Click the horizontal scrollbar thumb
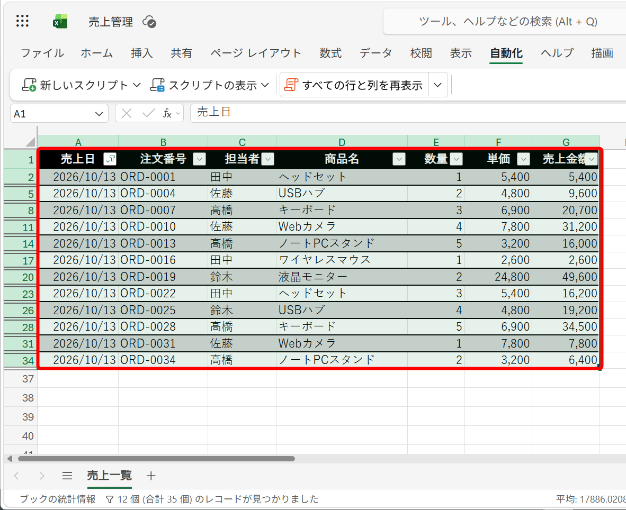The height and width of the screenshot is (510, 626). pos(157,459)
